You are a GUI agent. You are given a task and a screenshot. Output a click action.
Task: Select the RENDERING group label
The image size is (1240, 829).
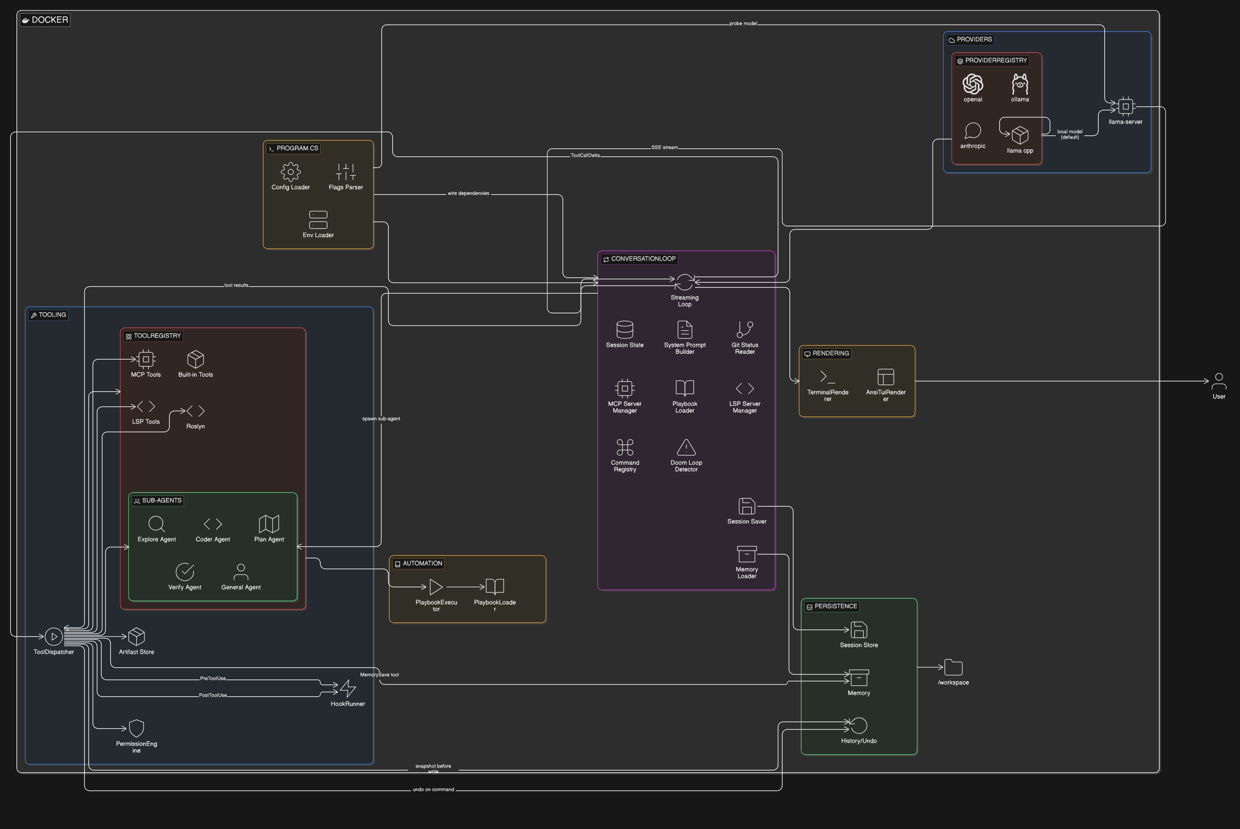[826, 354]
